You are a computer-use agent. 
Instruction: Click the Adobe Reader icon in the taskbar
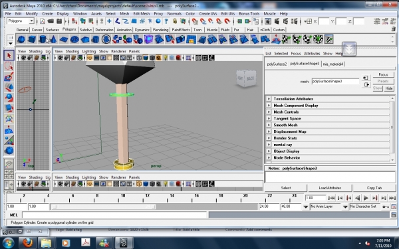coord(86,243)
